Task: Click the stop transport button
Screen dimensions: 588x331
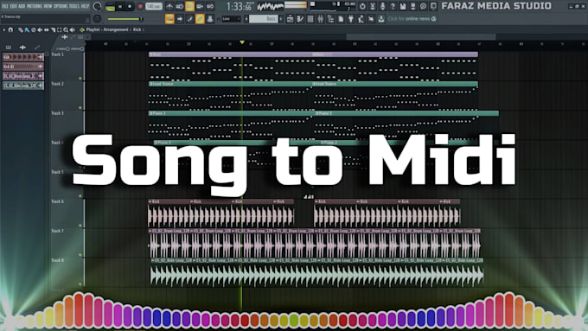Action: click(130, 6)
